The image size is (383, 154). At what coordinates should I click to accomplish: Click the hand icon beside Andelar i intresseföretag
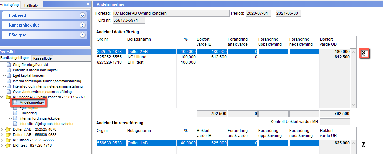364,145
